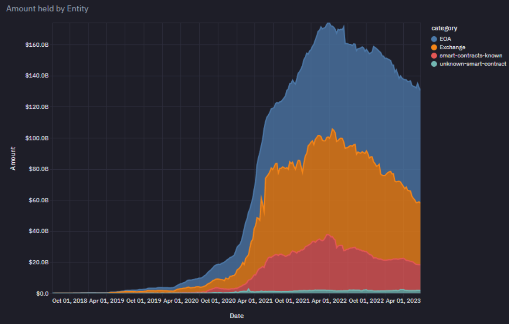Click the "category" legend heading
This screenshot has height=324, width=509.
tap(444, 28)
